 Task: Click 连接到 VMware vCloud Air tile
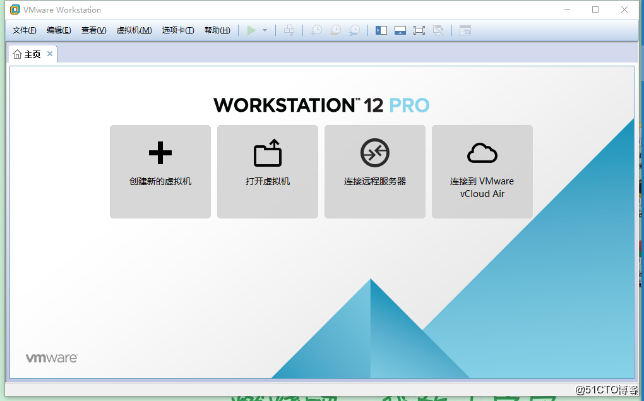click(482, 172)
